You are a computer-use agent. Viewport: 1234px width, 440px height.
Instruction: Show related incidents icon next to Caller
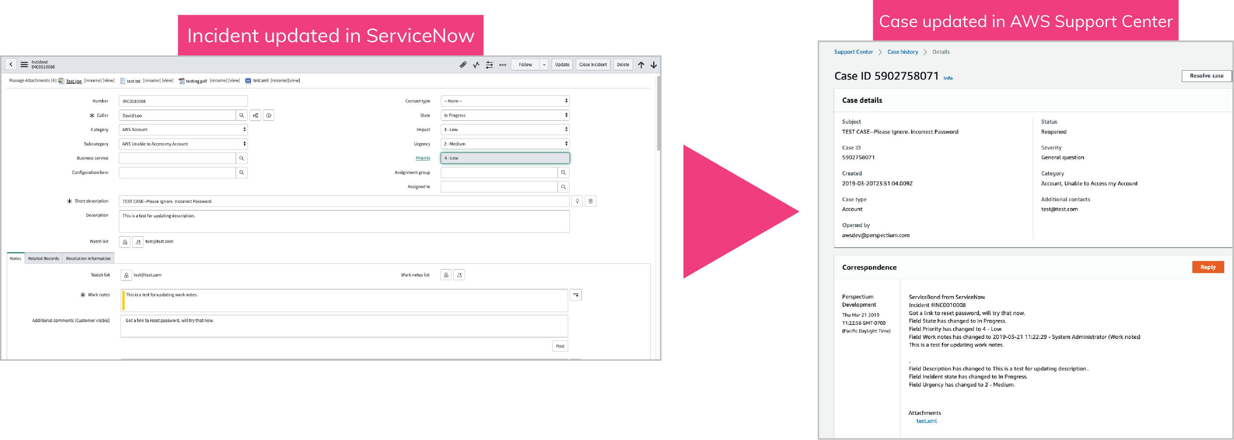[x=255, y=116]
